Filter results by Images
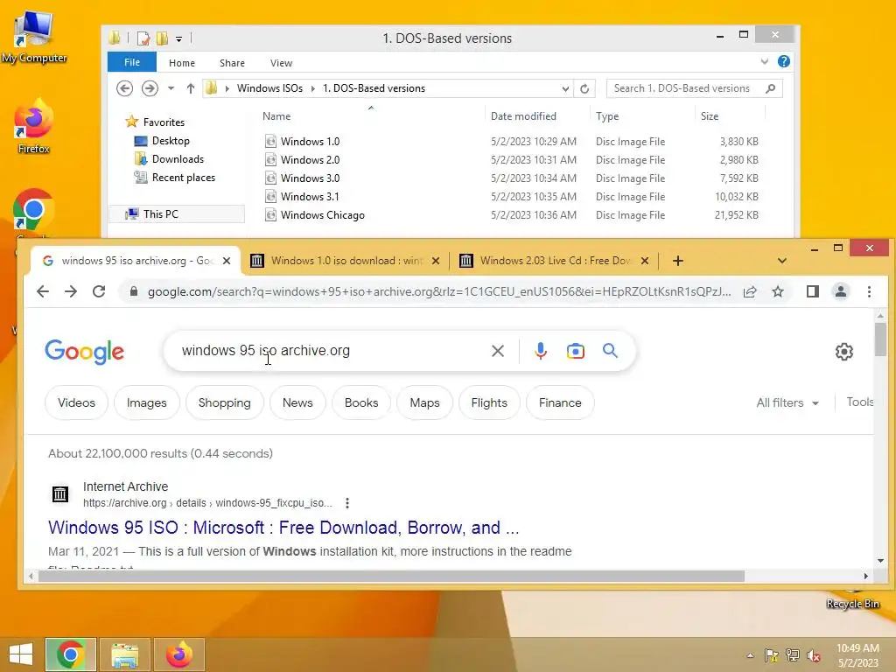Viewport: 896px width, 672px height. (147, 402)
